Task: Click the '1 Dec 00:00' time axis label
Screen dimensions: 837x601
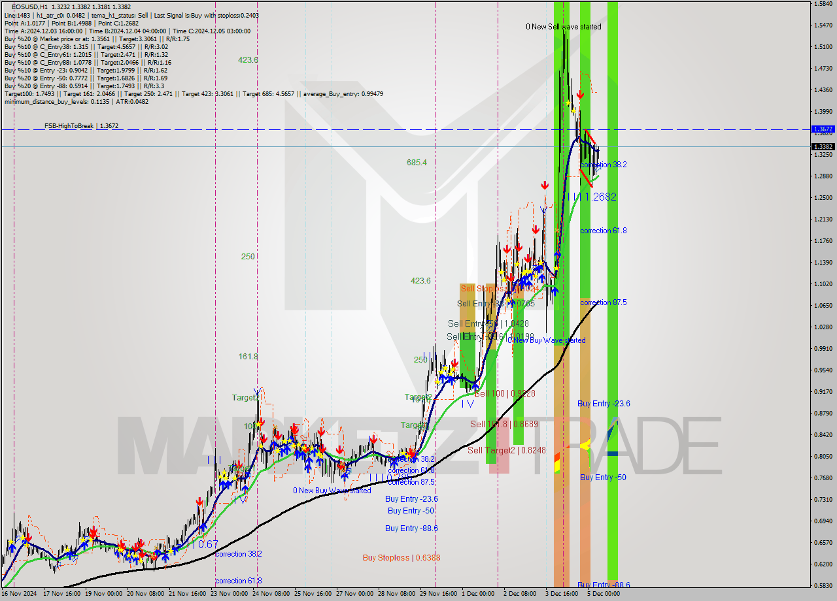Action: coord(478,594)
